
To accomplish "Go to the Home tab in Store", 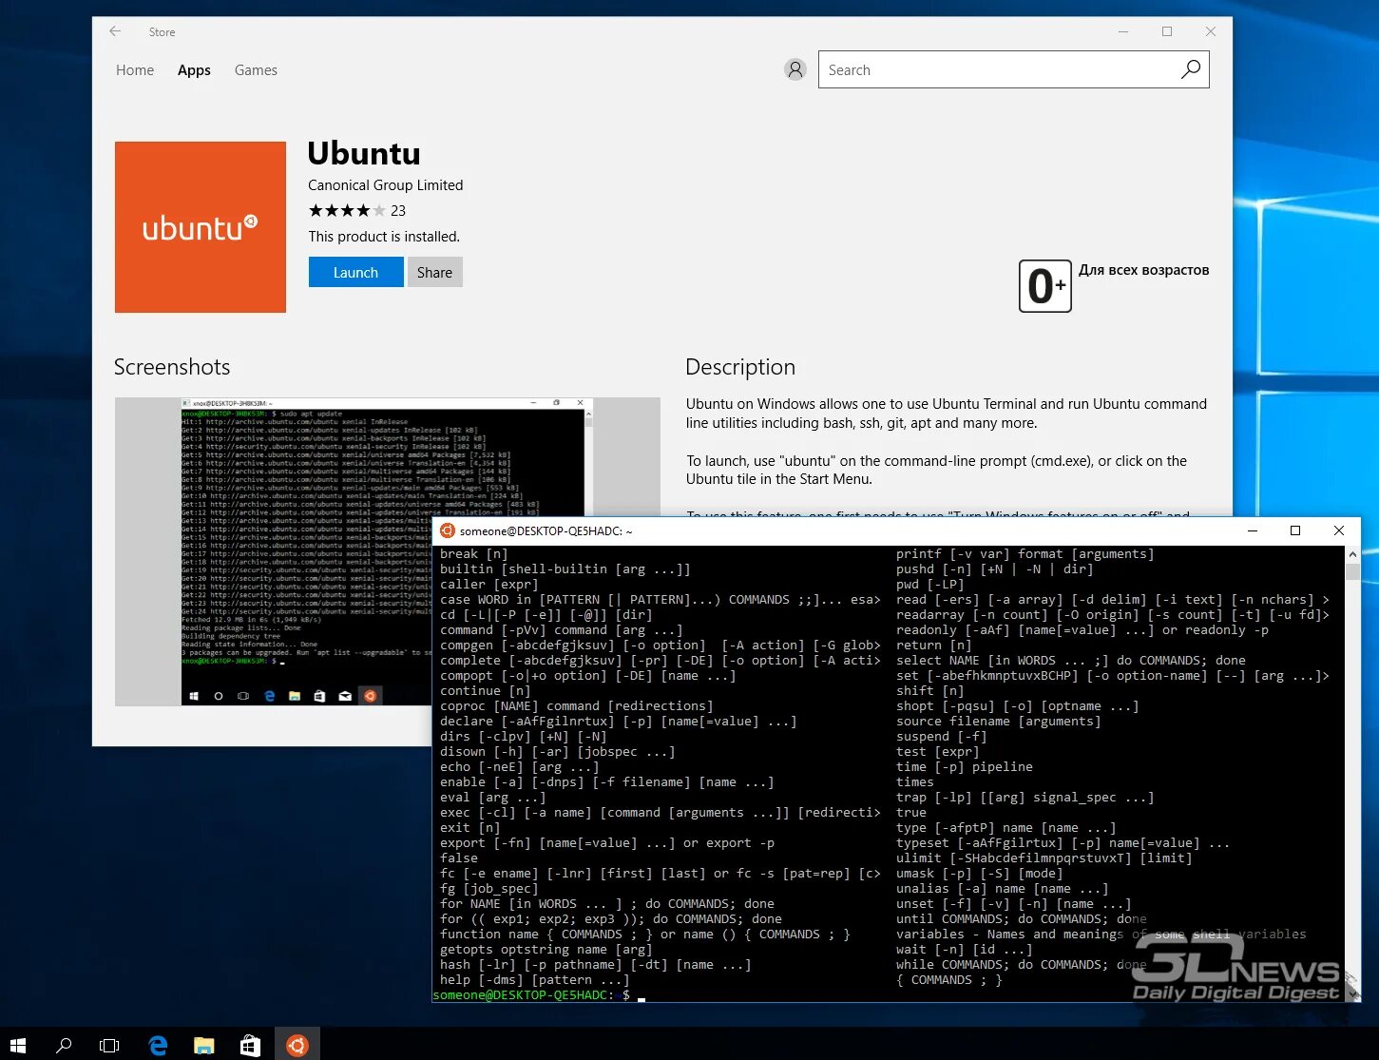I will point(135,70).
